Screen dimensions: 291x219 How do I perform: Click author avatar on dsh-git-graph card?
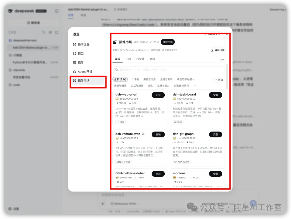coord(174,138)
